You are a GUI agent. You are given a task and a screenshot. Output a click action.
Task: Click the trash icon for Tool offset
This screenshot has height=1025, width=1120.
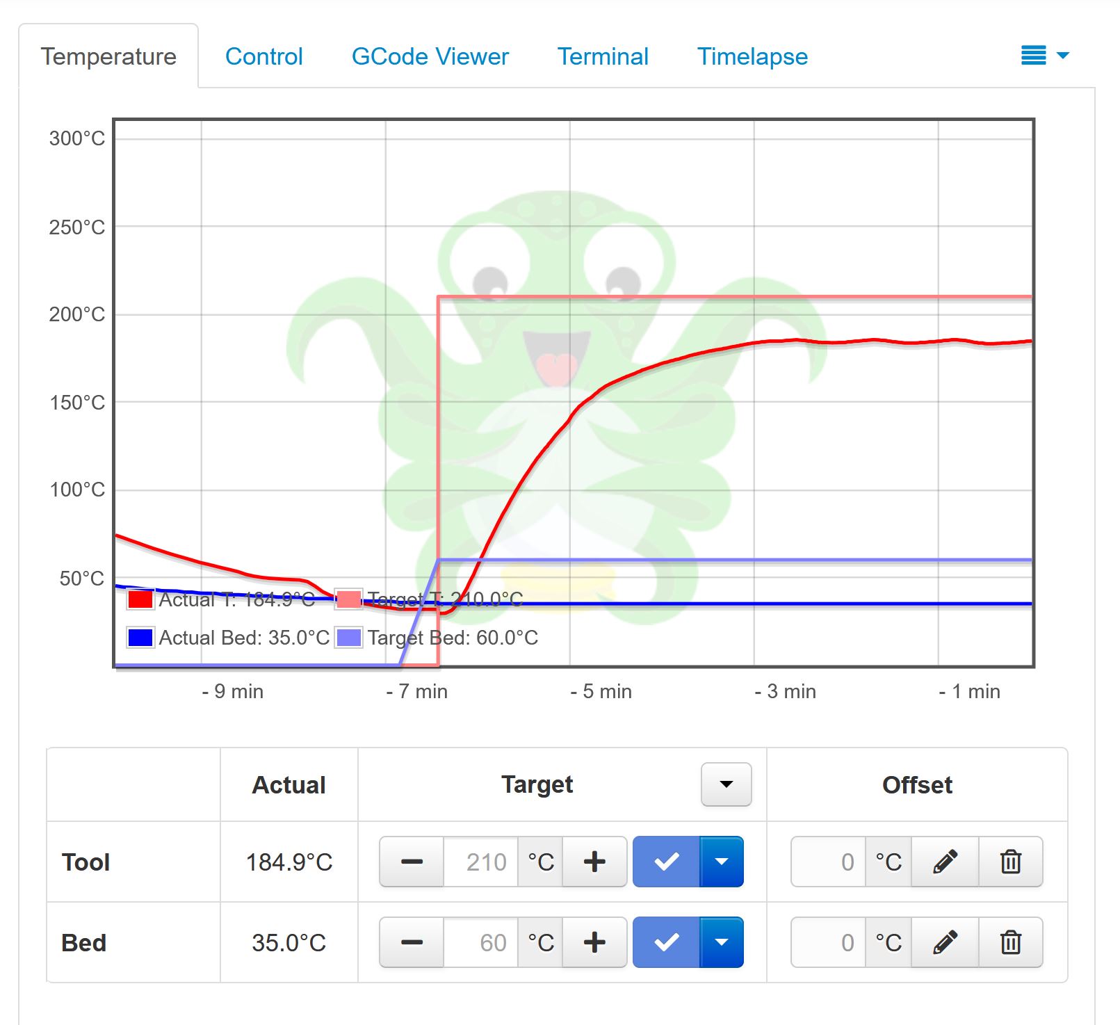[x=1010, y=862]
